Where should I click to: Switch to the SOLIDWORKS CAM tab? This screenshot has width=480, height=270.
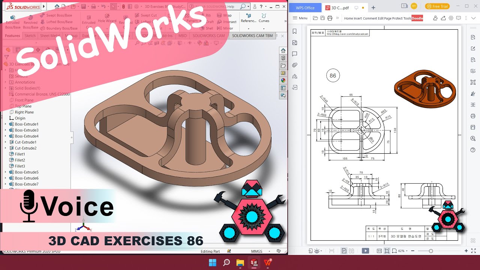(208, 36)
